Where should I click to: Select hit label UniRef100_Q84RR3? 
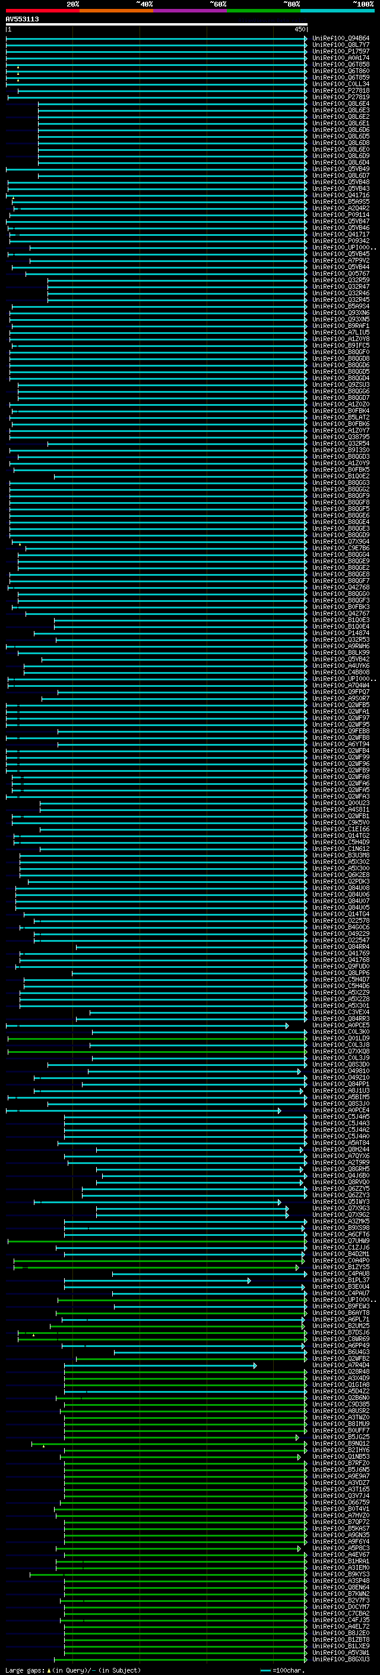click(x=340, y=1018)
